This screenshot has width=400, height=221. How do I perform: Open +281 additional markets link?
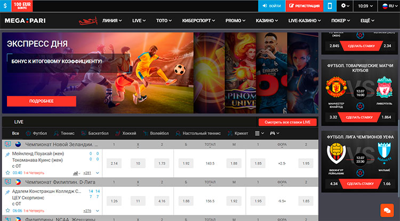pyautogui.click(x=87, y=173)
